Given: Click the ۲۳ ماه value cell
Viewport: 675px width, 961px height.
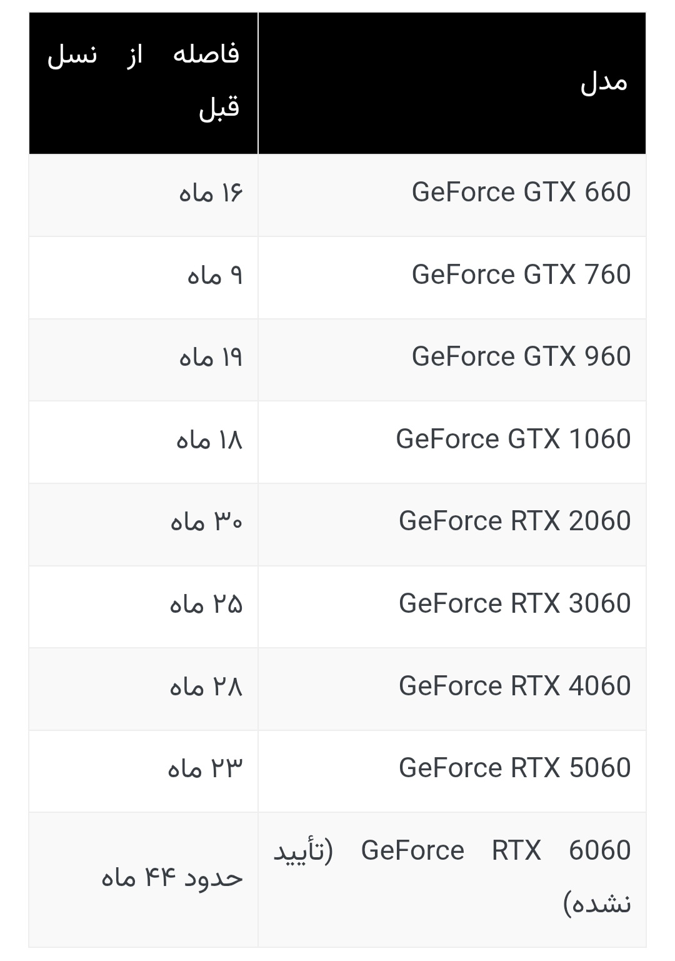Looking at the screenshot, I should [143, 772].
